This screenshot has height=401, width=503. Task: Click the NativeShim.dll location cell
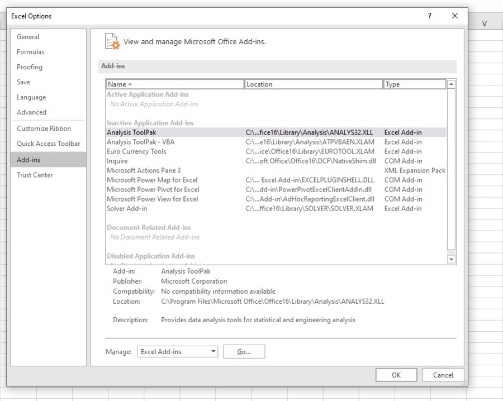click(x=311, y=161)
